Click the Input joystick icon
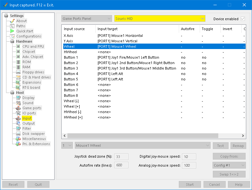Image resolution: width=252 pixels, height=190 pixels. (18, 118)
